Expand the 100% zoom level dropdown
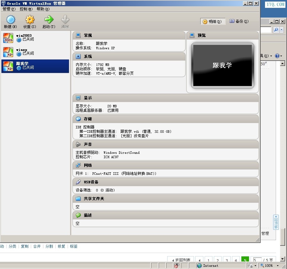The height and width of the screenshot is (269, 287). [278, 266]
